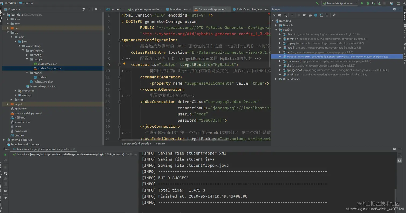Open Maven panel gear options
Screen dimensions: 406x213
point(394,9)
